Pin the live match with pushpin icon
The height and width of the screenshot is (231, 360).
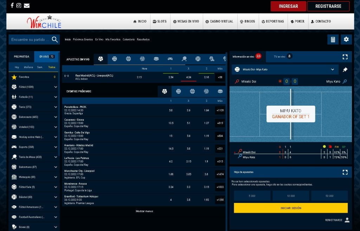click(x=345, y=70)
